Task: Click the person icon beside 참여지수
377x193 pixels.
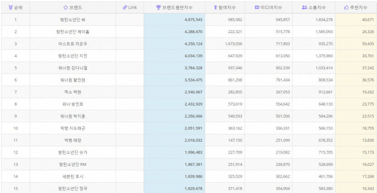Action: [x=215, y=8]
